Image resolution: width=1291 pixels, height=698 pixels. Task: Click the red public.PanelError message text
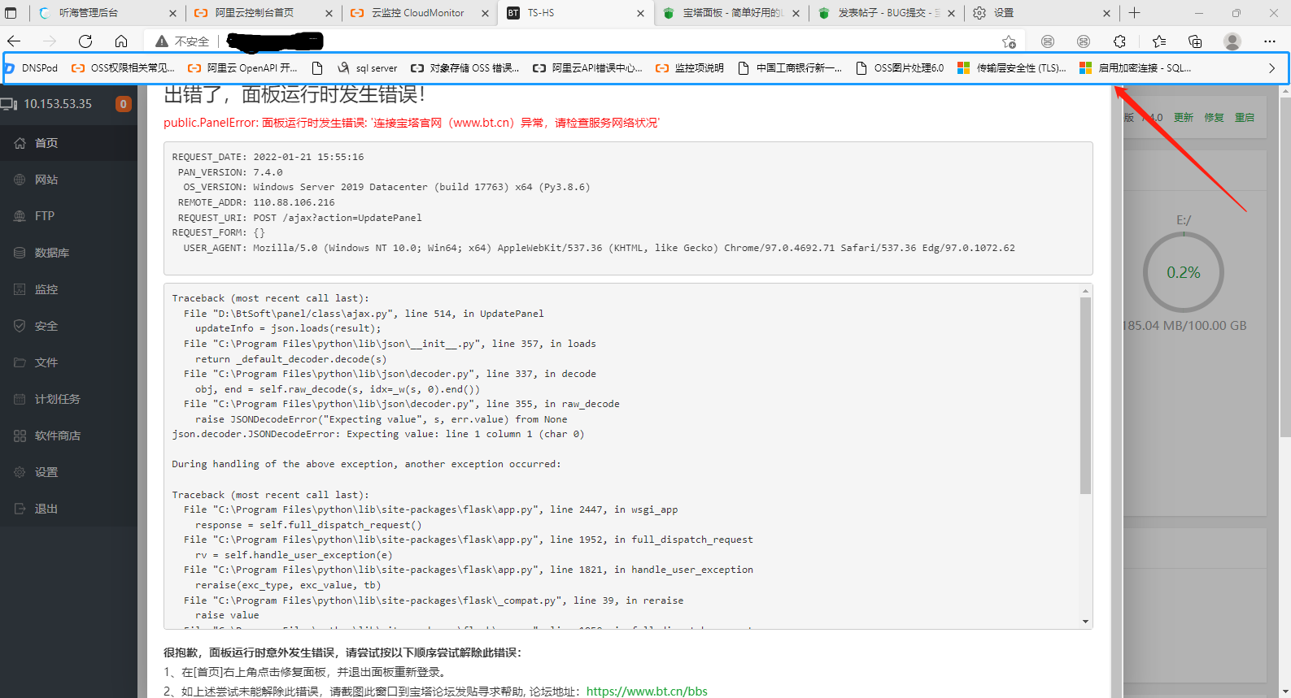click(412, 123)
